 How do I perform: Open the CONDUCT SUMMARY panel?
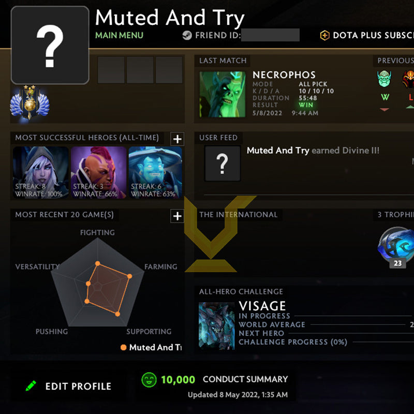point(245,379)
